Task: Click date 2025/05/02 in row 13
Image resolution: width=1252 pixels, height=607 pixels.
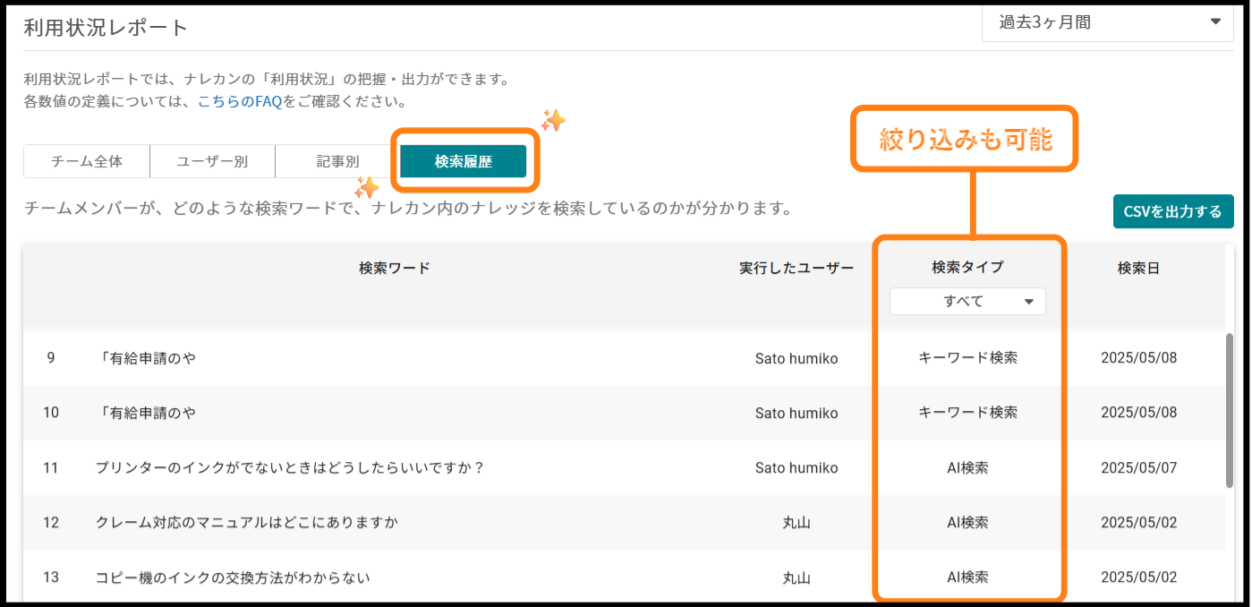Action: (x=1138, y=577)
